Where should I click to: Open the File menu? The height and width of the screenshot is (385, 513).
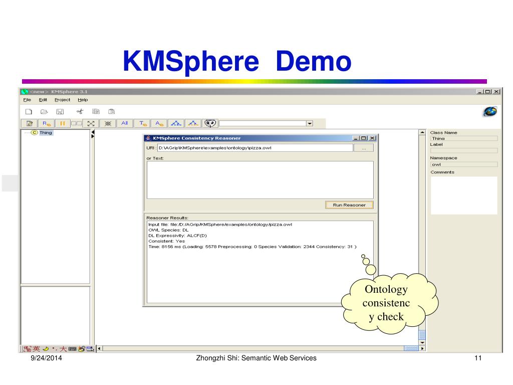[27, 100]
